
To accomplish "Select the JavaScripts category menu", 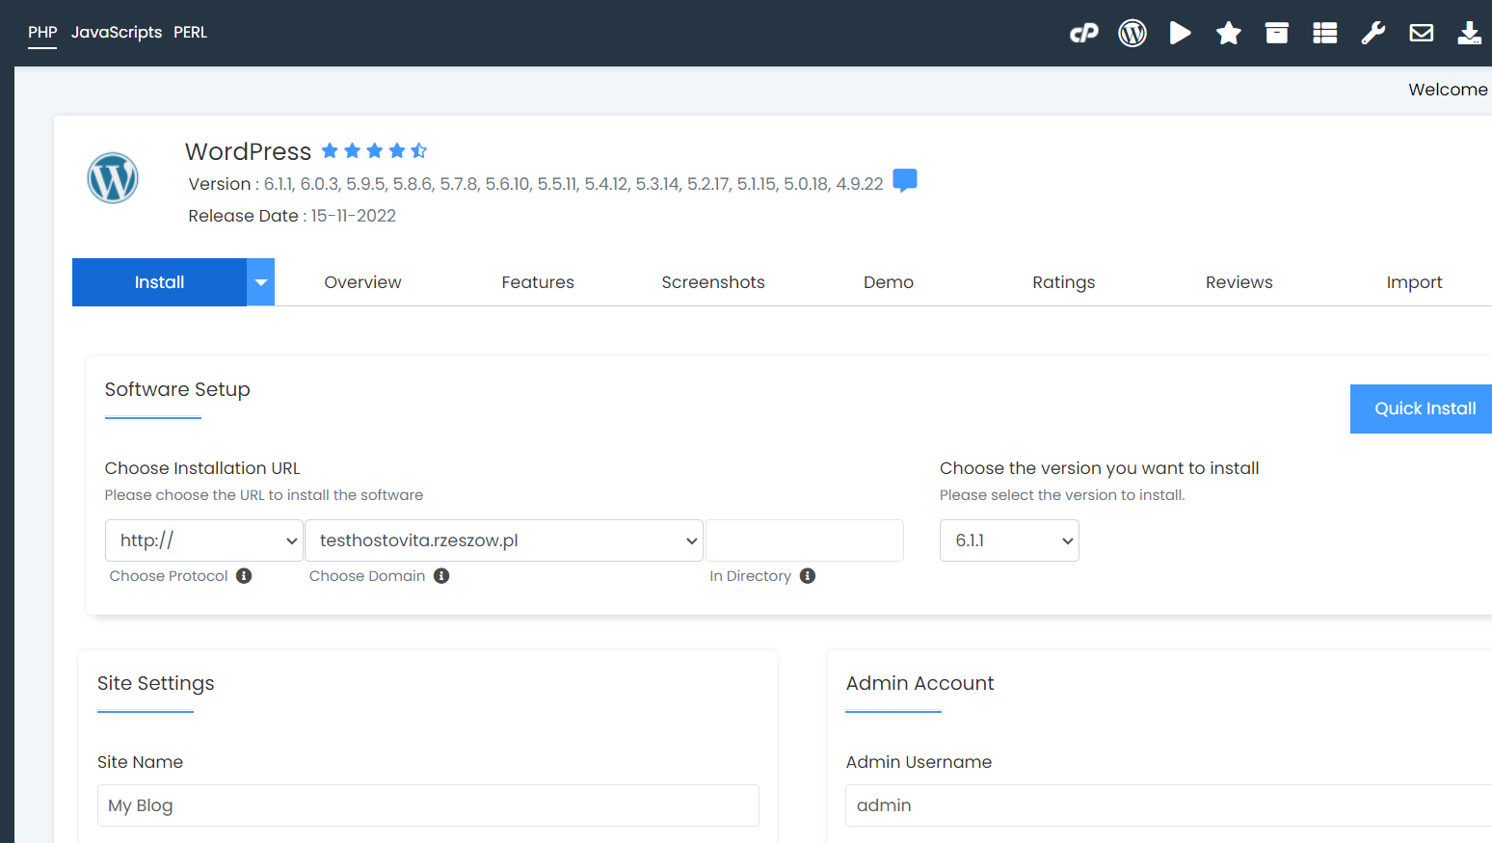I will click(x=117, y=33).
